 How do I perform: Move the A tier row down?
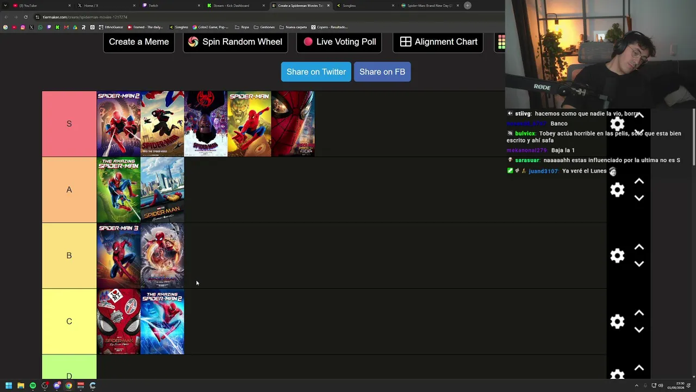point(639,198)
